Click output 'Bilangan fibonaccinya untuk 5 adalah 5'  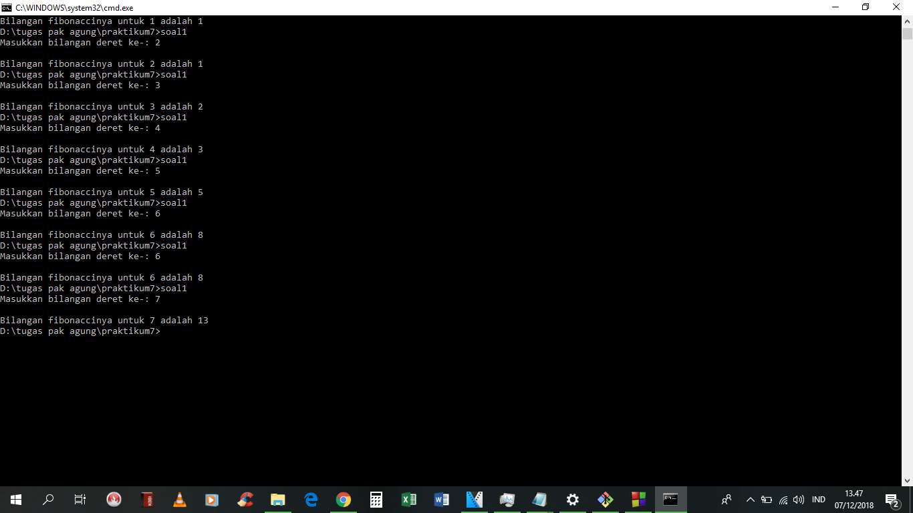tap(102, 192)
